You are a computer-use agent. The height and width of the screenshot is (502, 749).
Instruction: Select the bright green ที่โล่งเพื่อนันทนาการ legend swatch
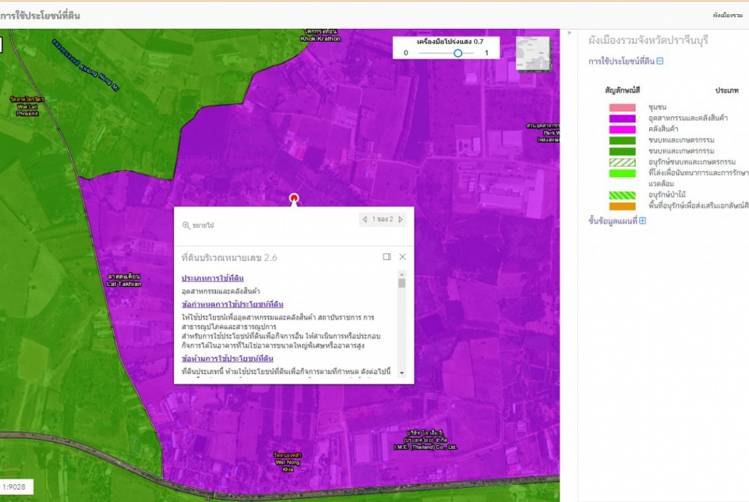(x=622, y=173)
